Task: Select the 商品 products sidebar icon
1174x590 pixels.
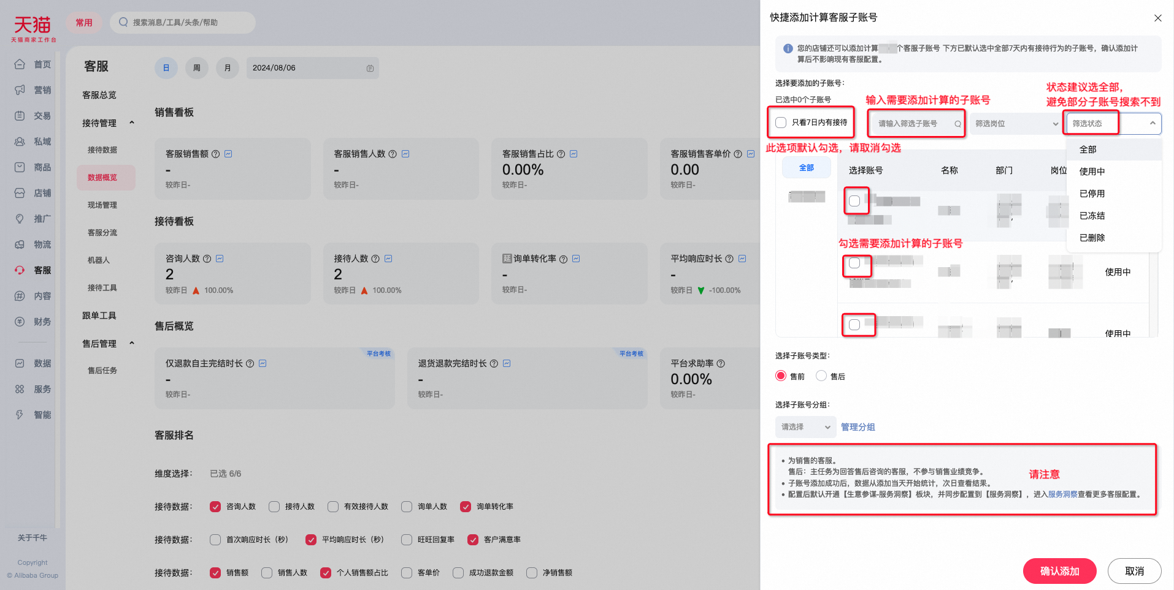Action: tap(20, 167)
